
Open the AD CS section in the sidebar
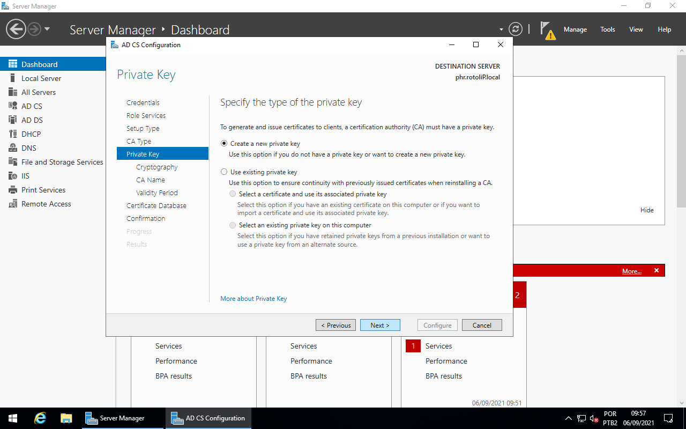32,106
